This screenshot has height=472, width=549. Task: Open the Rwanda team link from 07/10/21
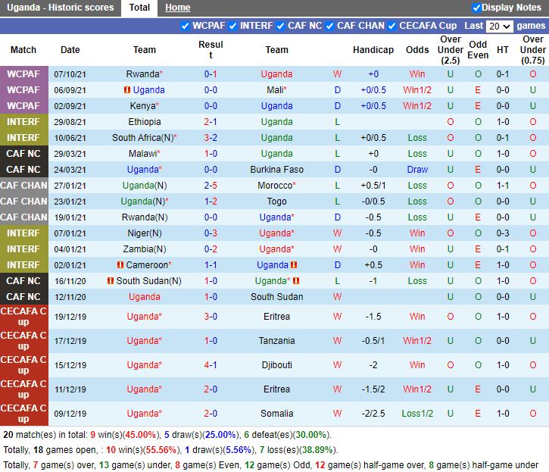point(142,74)
